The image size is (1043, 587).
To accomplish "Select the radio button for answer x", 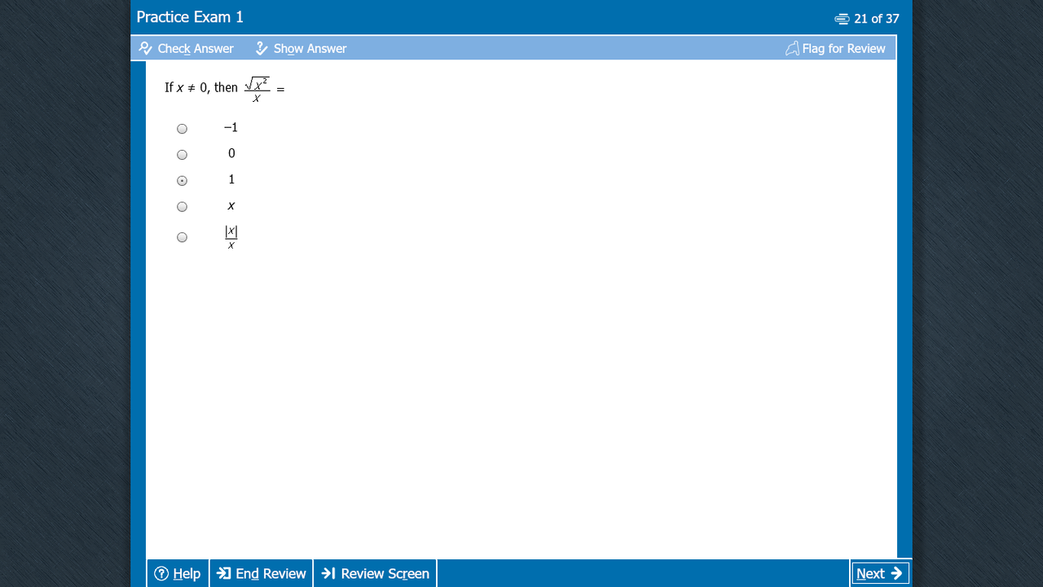I will tap(182, 207).
